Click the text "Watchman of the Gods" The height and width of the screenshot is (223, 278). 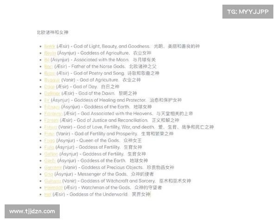point(106,188)
